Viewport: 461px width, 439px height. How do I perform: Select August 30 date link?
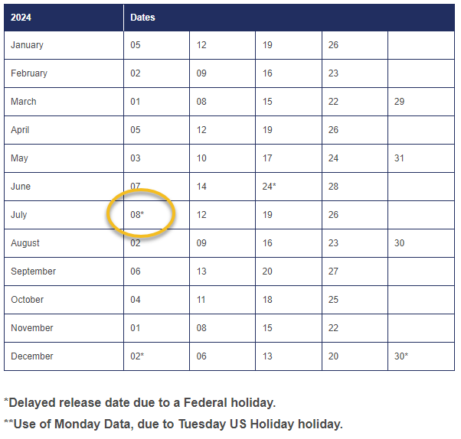click(399, 243)
